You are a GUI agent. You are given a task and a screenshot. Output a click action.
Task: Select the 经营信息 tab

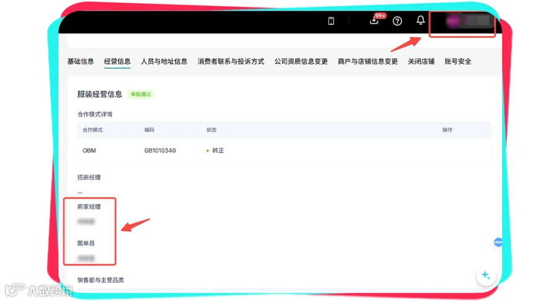117,61
